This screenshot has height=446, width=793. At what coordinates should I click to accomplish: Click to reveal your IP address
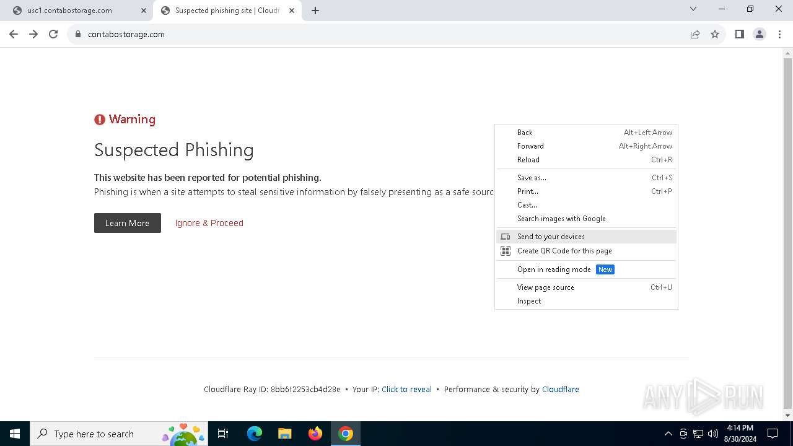pyautogui.click(x=406, y=390)
